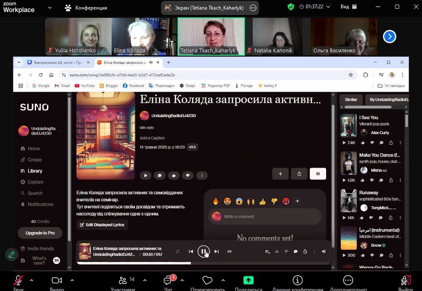Open Chrome extensions puzzle icon

[x=366, y=75]
